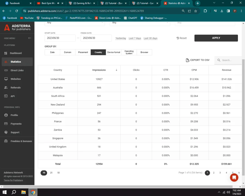Screen dimensions: 245x196
Task: Open Referrals in the sidebar
Action: [16, 88]
